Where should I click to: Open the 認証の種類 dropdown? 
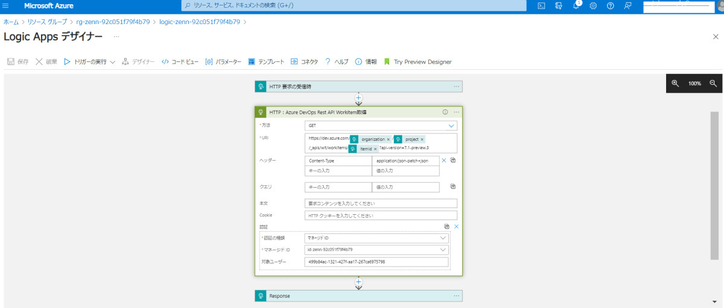click(x=376, y=238)
